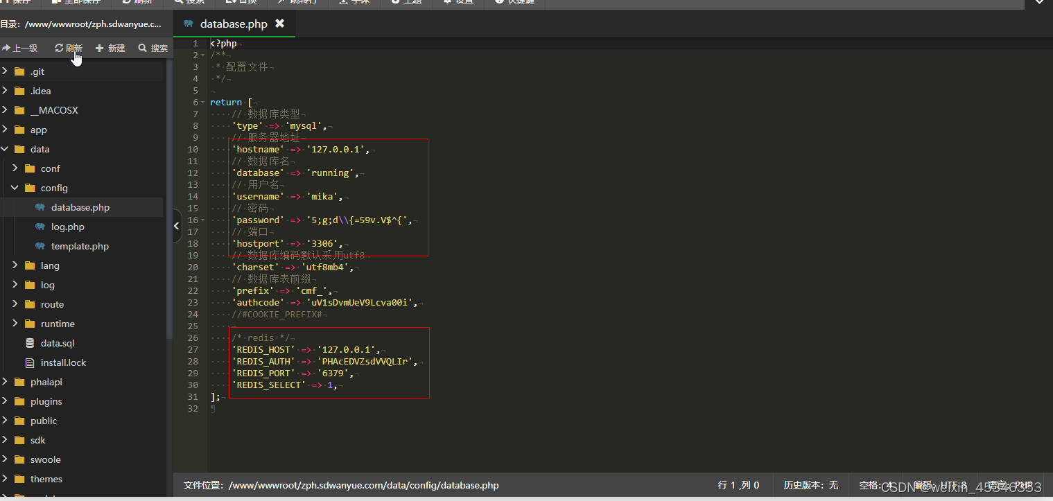Click the 'mika' username value

pyautogui.click(x=322, y=196)
